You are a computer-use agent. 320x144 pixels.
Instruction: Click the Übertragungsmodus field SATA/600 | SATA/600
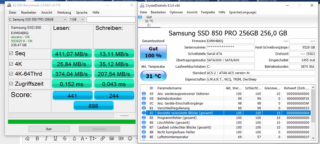[x=231, y=60]
